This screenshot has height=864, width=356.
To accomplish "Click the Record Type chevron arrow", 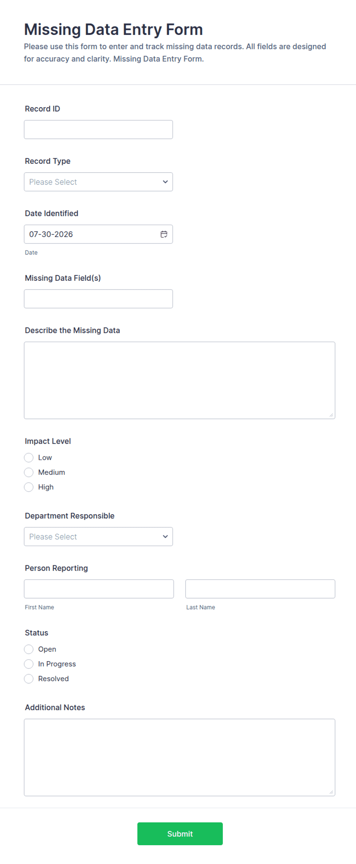I will coord(165,182).
